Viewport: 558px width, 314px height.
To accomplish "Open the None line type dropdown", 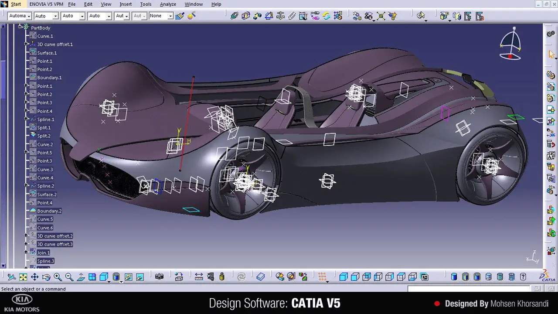I will [x=170, y=16].
